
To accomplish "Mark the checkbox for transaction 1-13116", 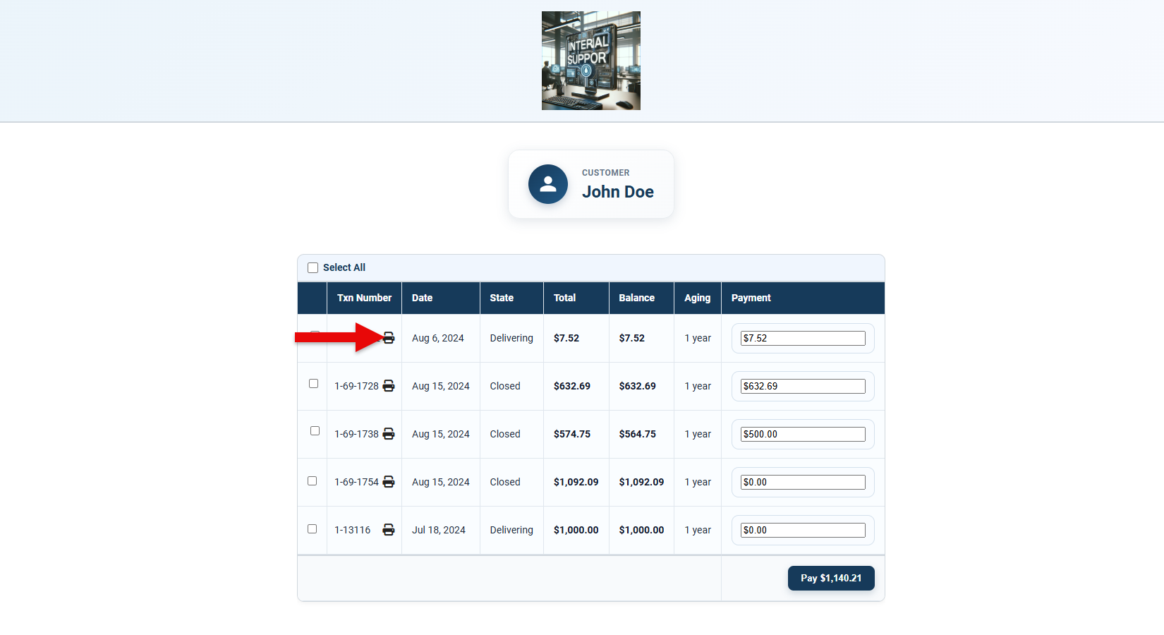I will 313,529.
